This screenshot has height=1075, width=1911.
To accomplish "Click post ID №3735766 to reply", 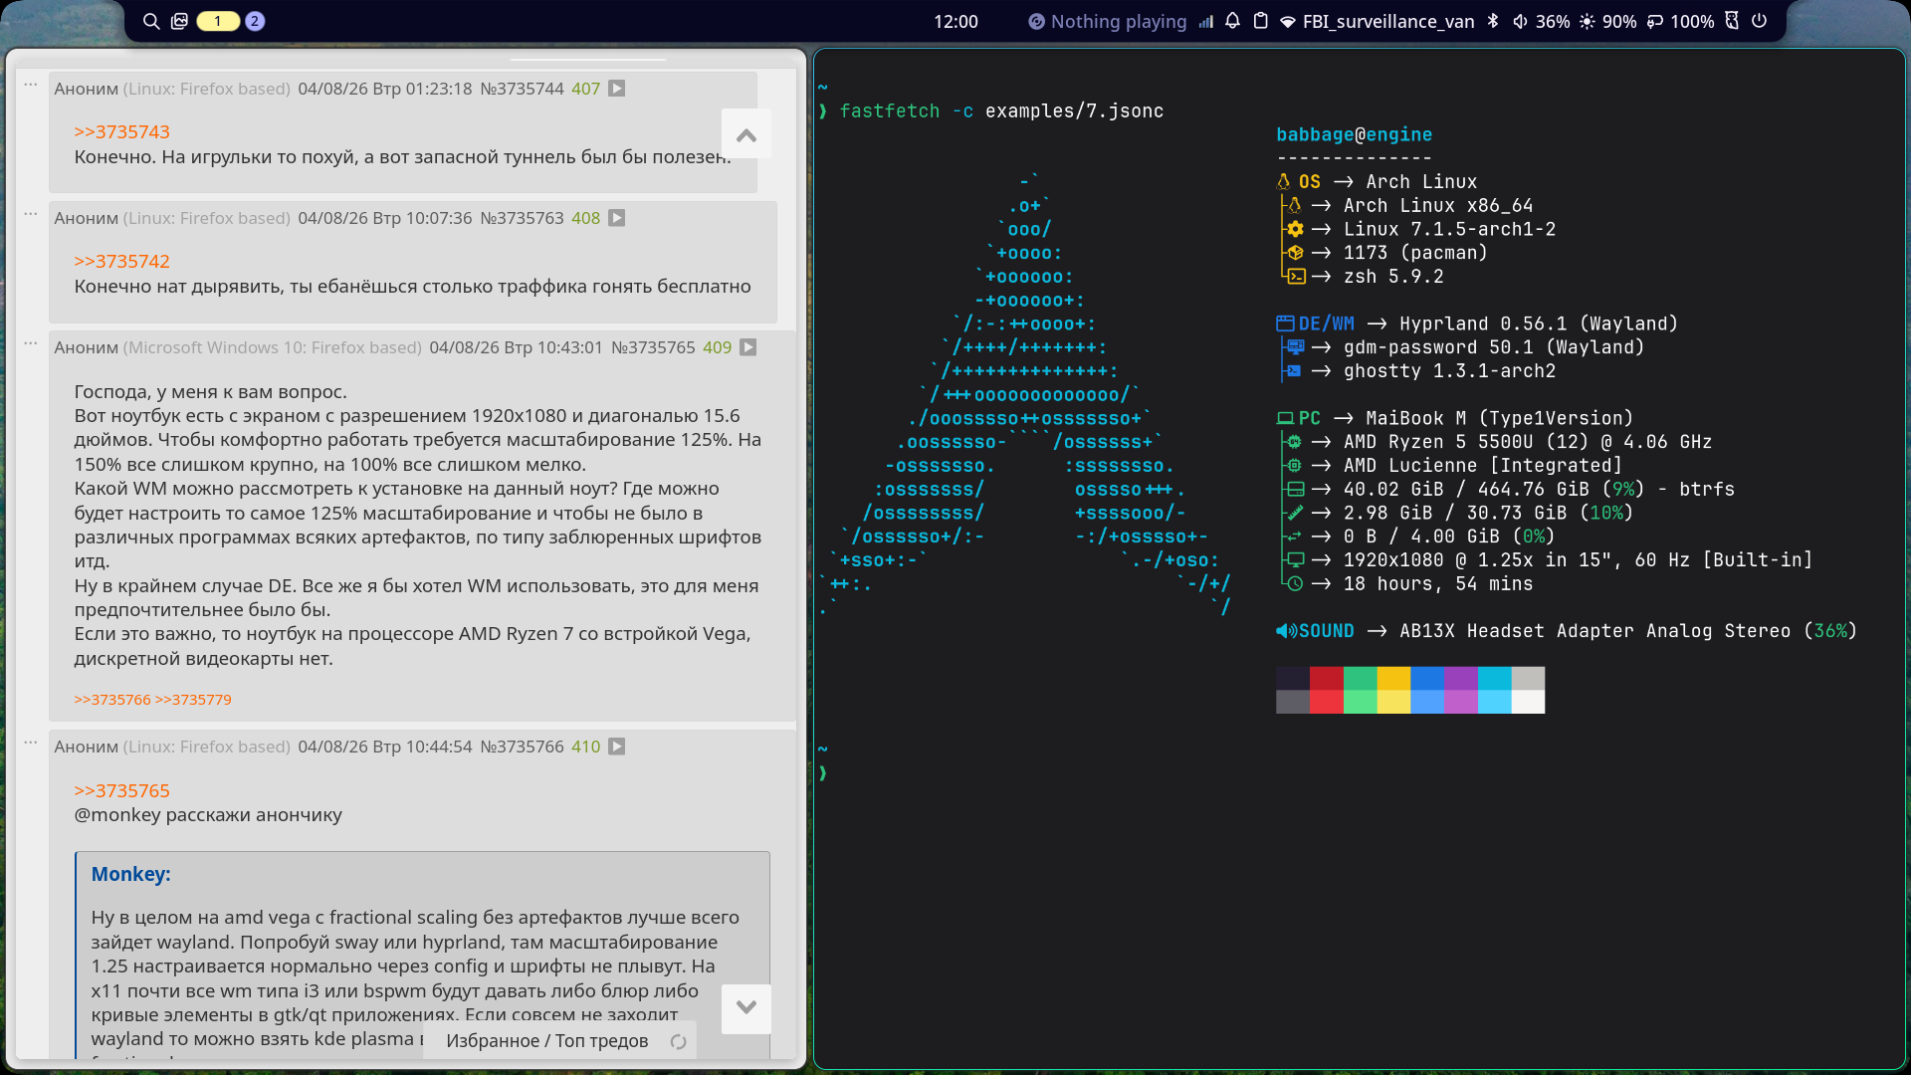I will (x=523, y=747).
